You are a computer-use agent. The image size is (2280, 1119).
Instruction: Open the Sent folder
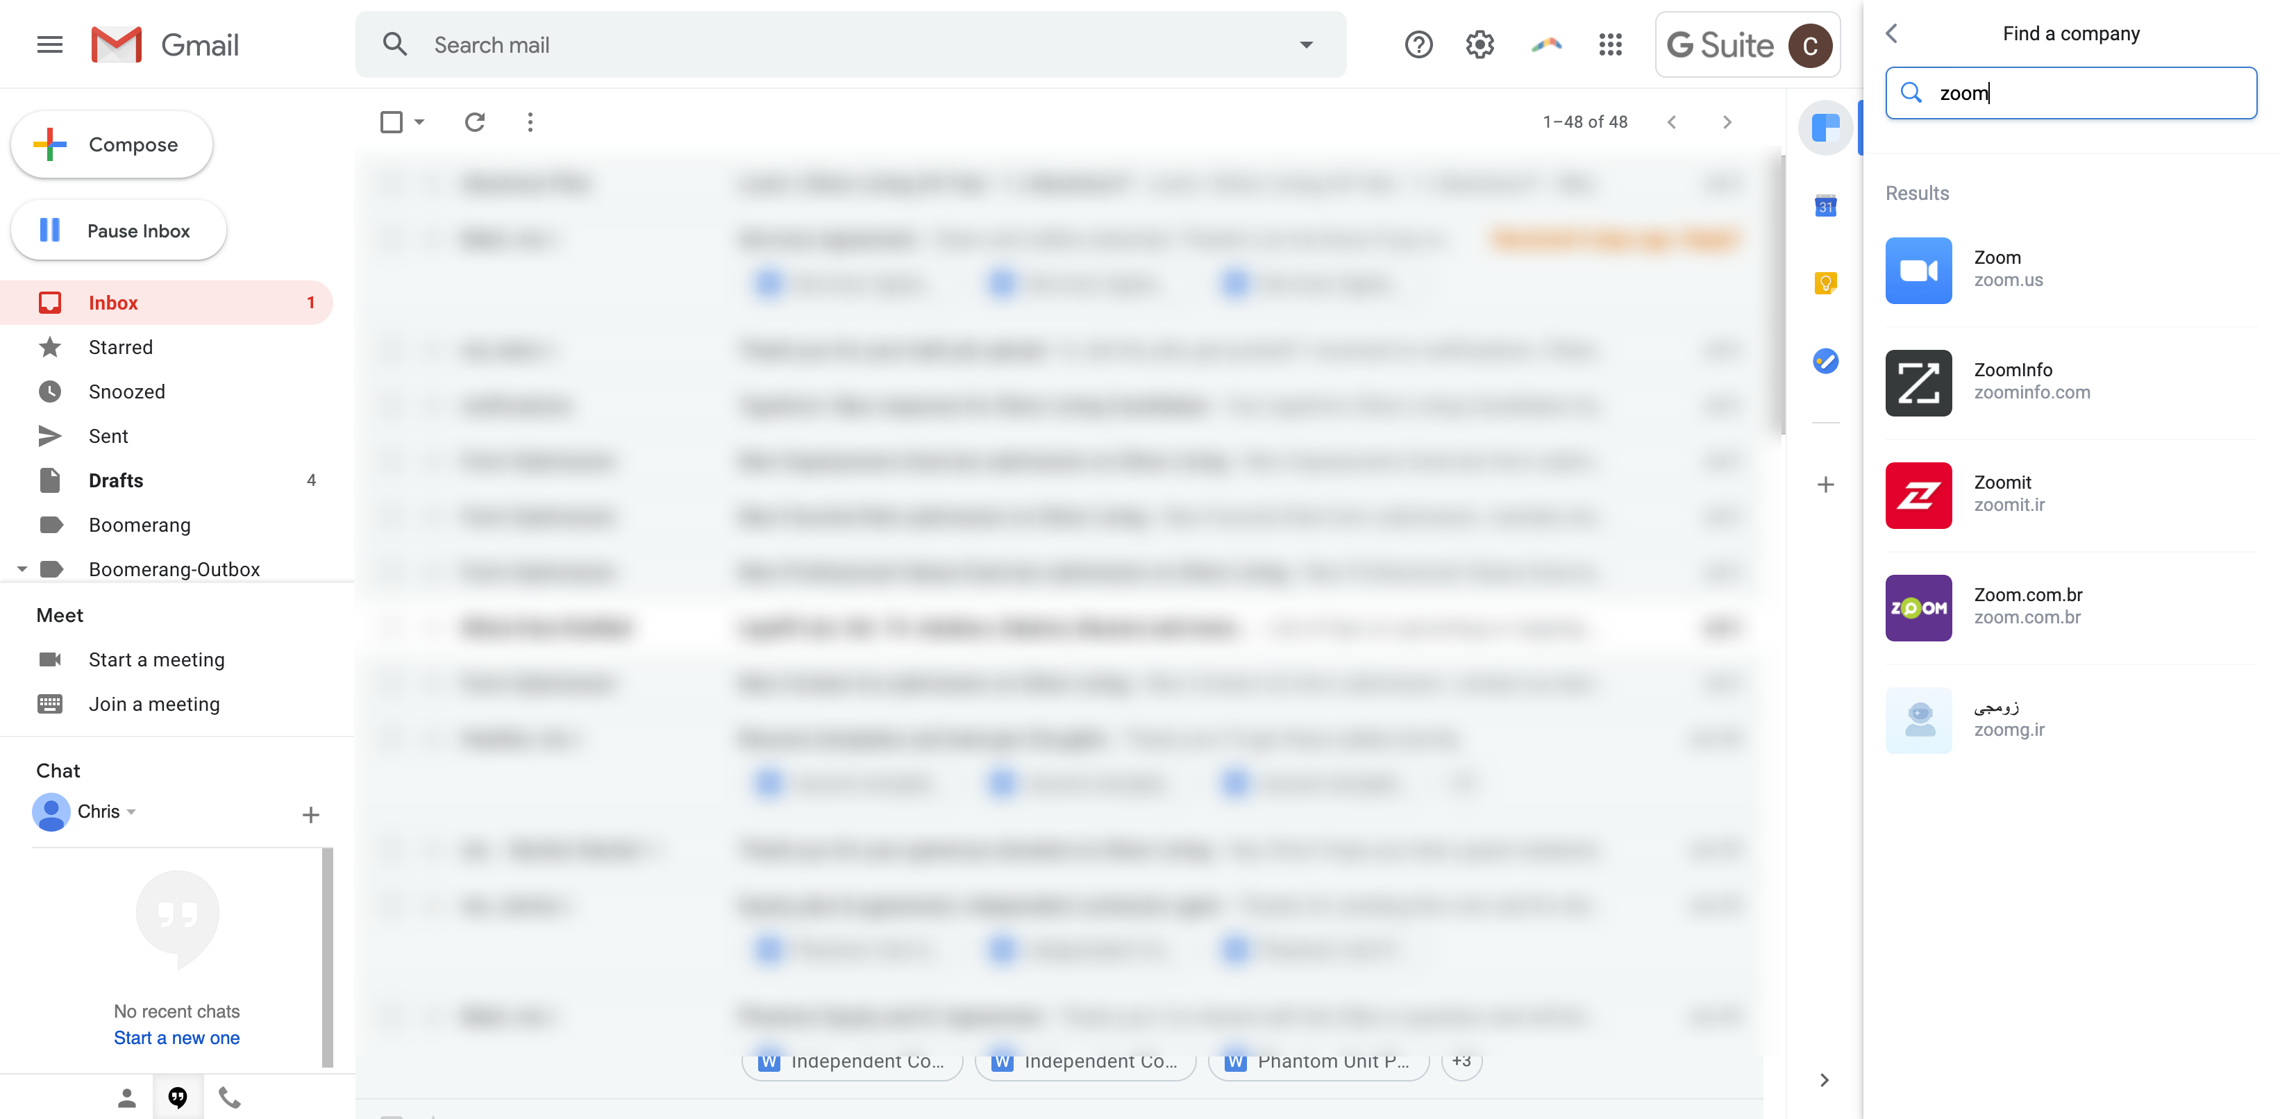tap(167, 435)
